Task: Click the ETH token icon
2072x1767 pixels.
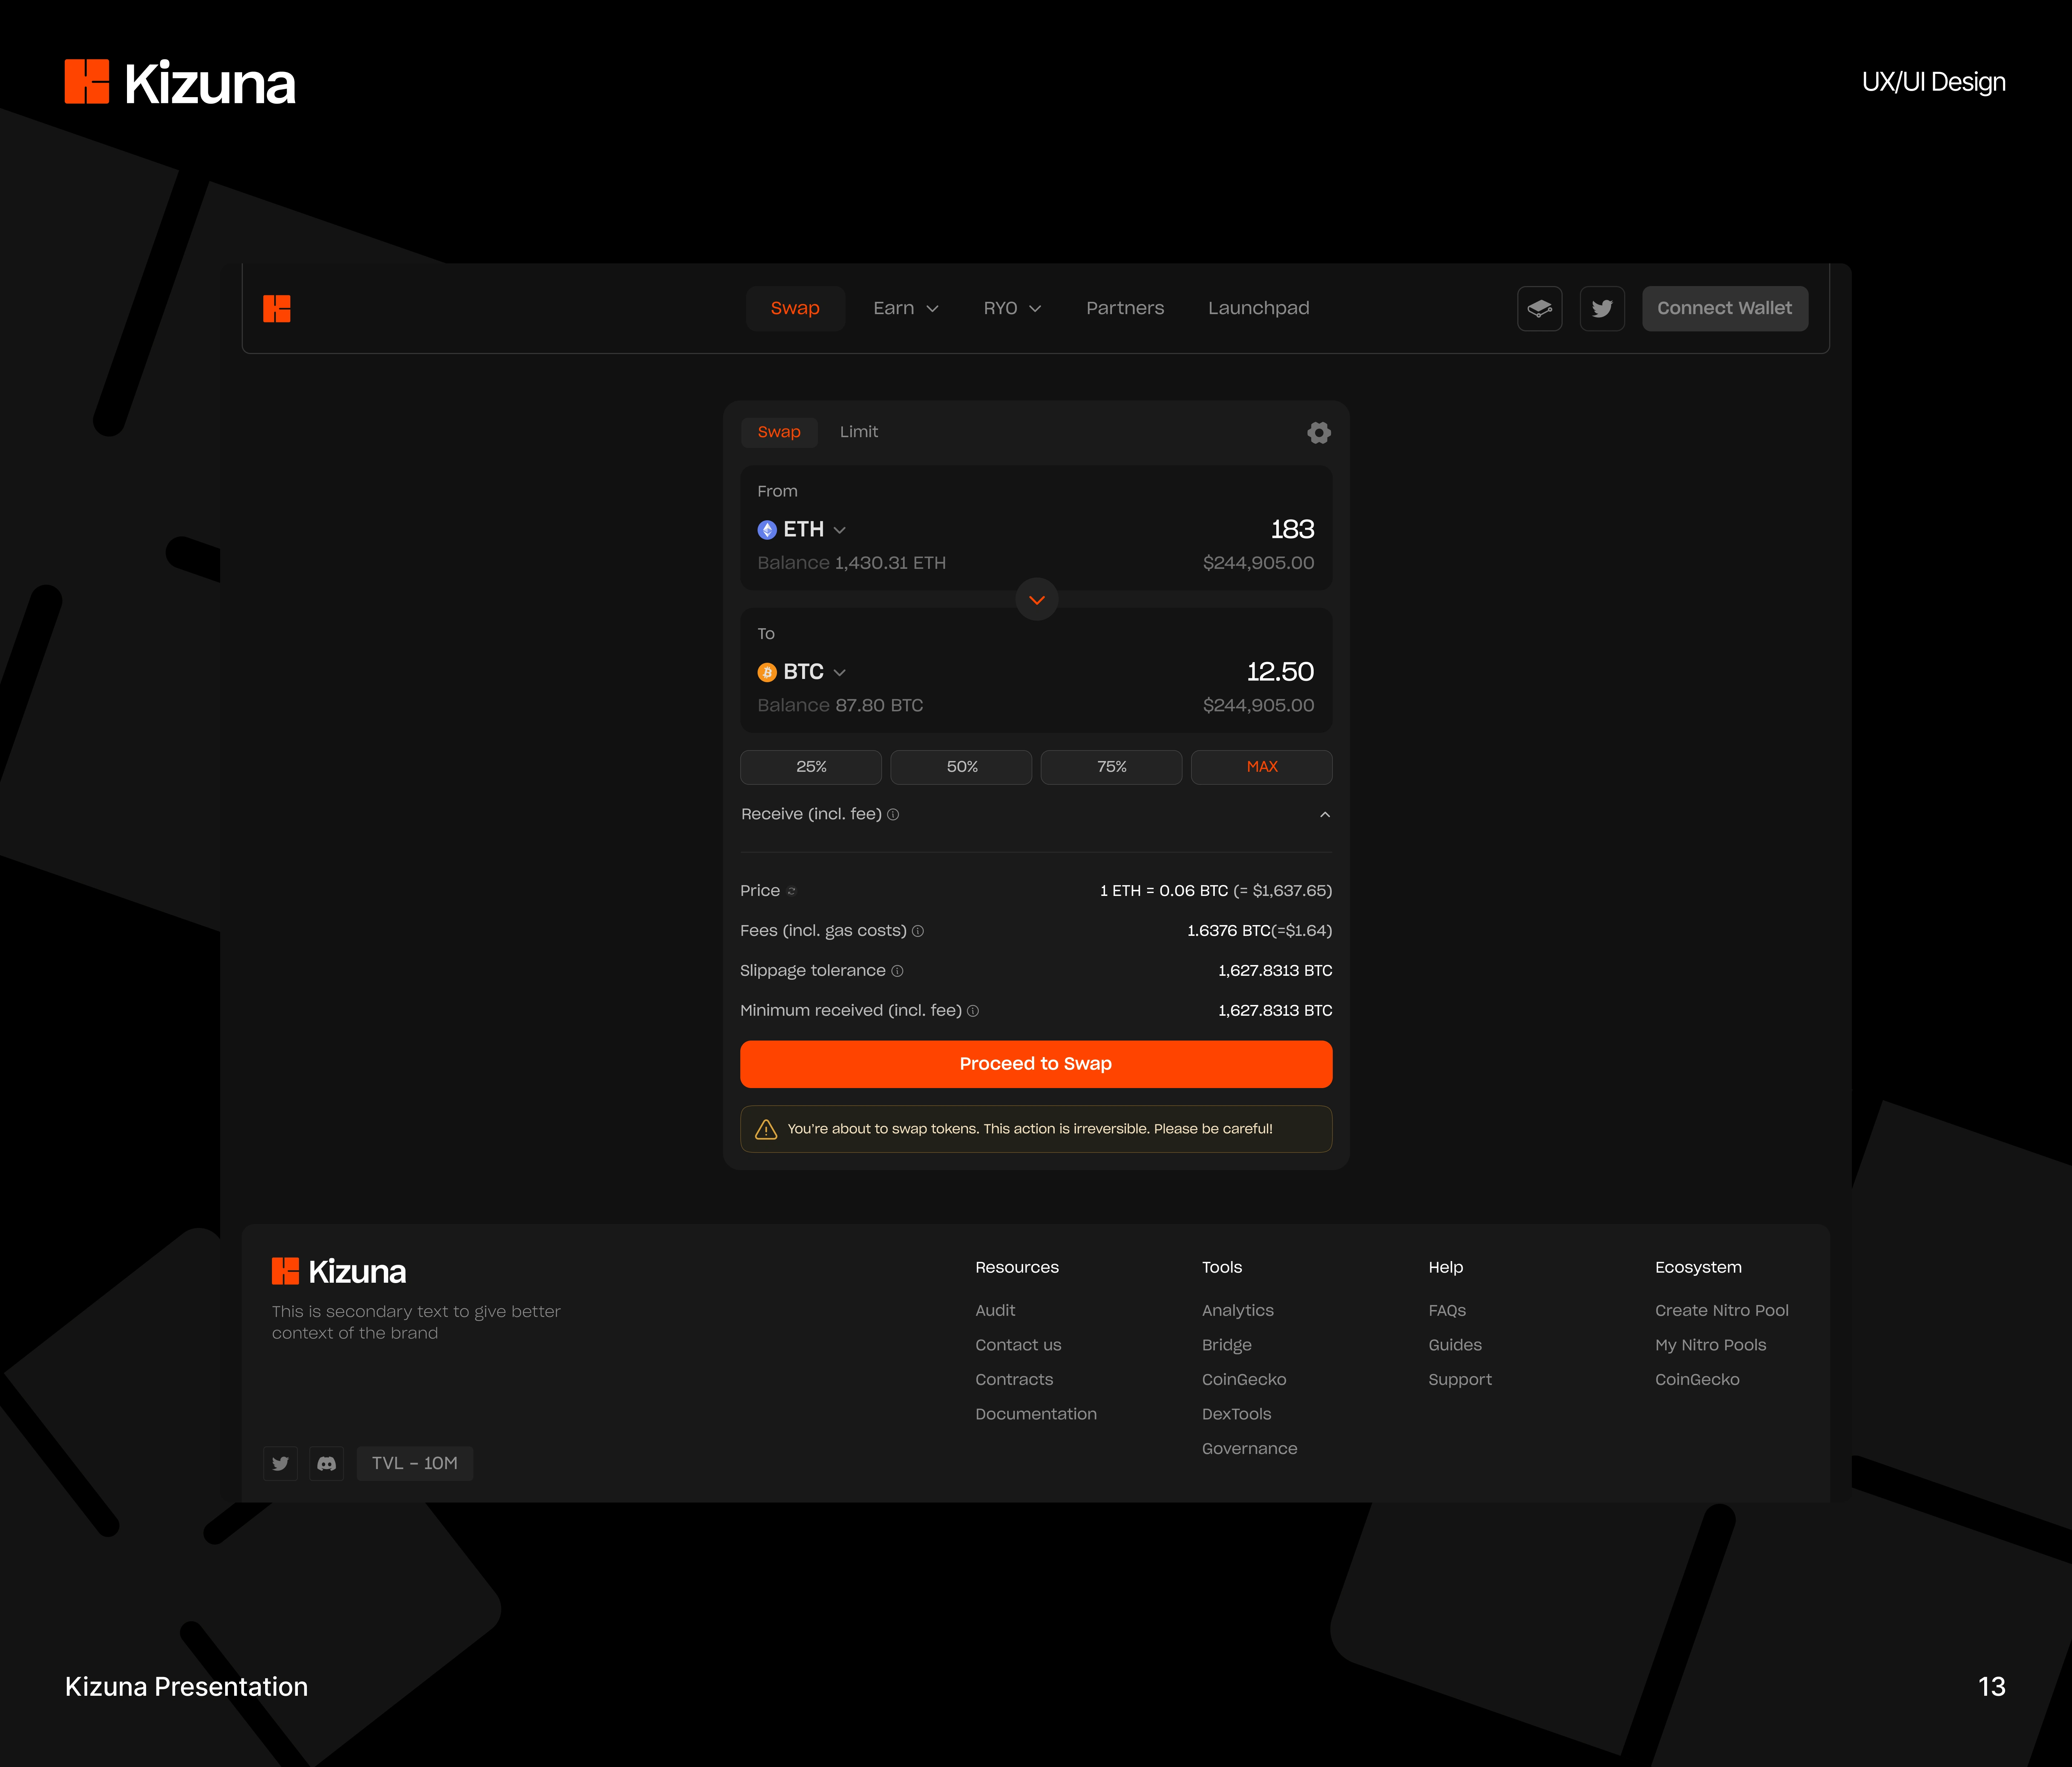Action: tap(767, 530)
